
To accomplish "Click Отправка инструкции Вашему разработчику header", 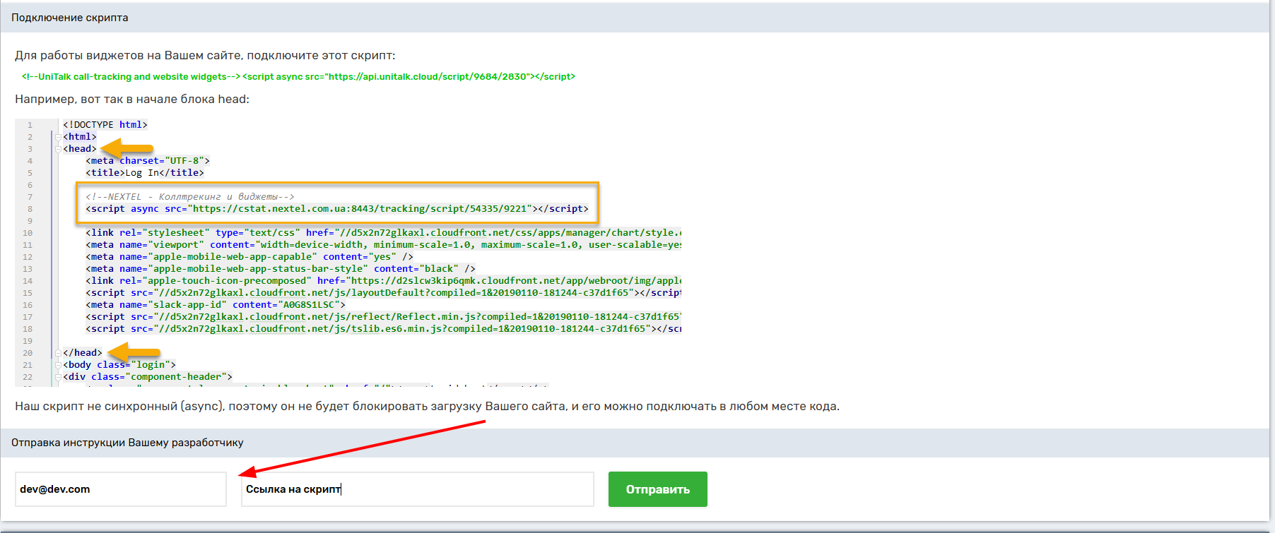I will click(127, 443).
